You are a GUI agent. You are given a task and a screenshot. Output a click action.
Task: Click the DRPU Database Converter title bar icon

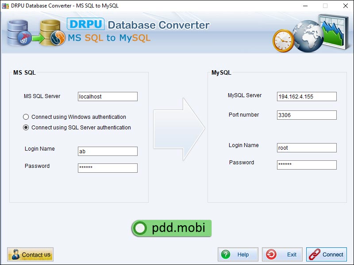click(x=5, y=6)
